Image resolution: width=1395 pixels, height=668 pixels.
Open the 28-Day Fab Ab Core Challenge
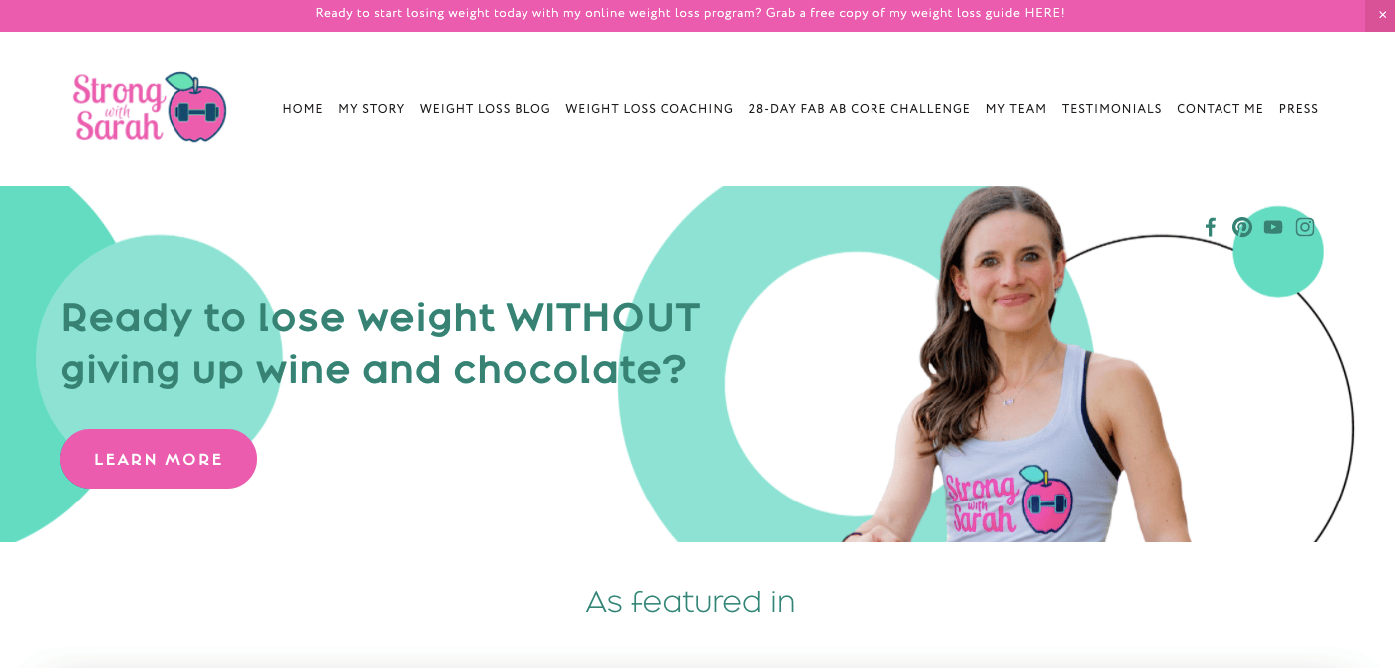pos(860,109)
